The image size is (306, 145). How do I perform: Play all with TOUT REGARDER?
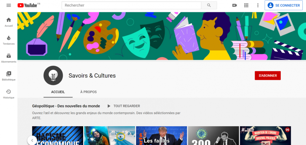click(x=123, y=106)
